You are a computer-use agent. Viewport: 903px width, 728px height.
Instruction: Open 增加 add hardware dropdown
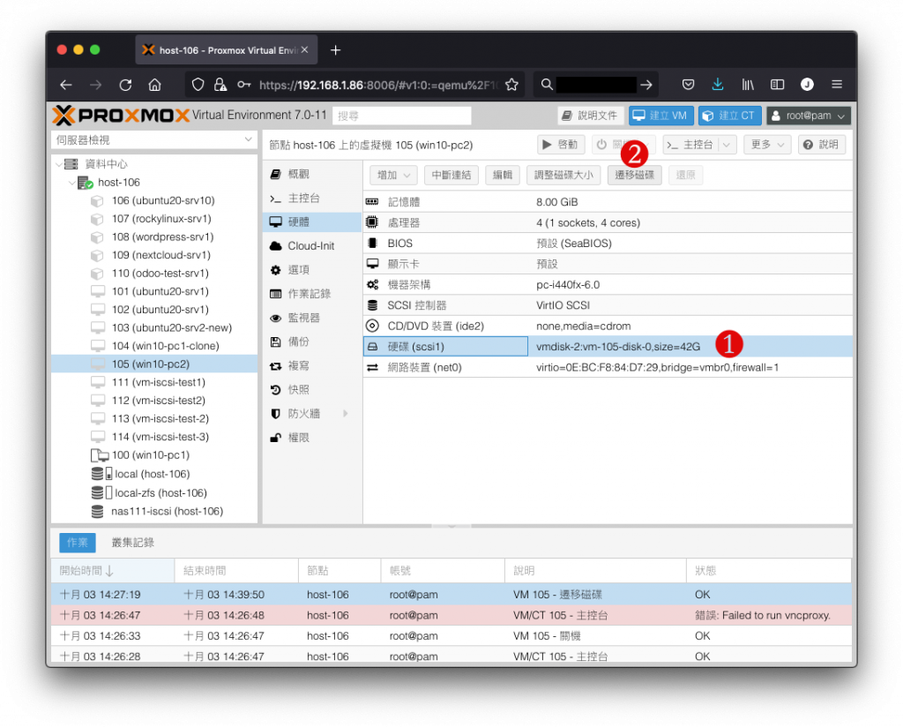click(393, 176)
